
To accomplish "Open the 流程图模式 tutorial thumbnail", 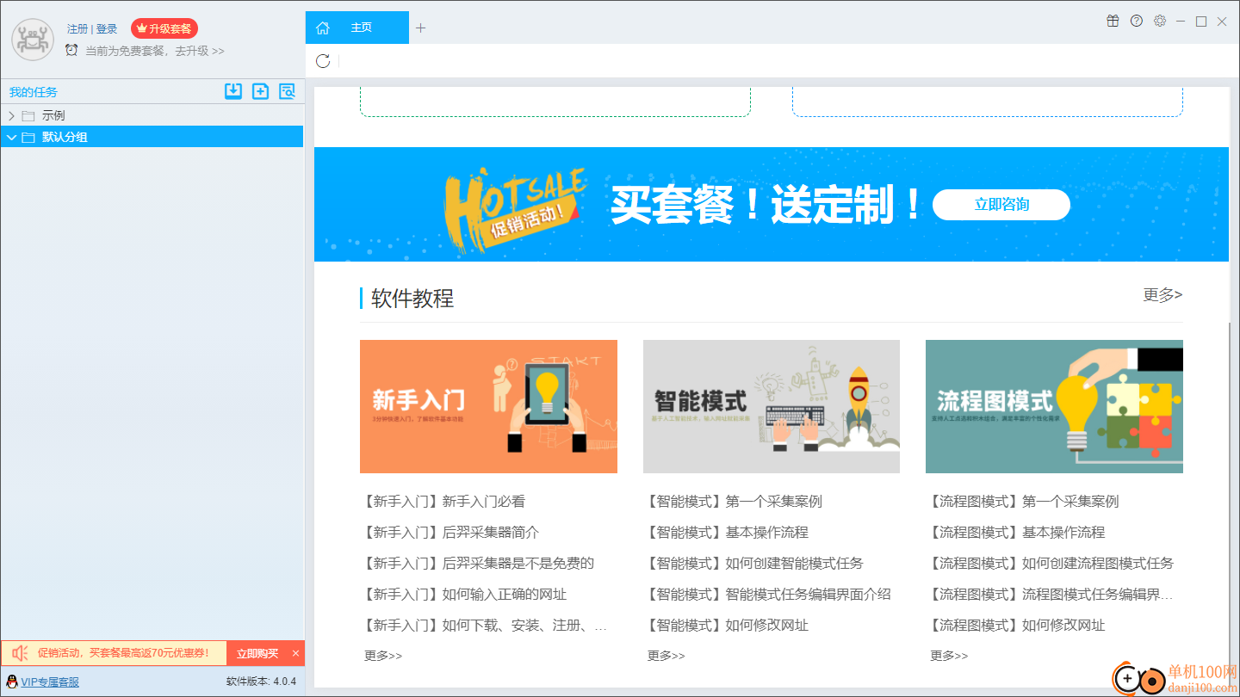I will [x=1054, y=406].
